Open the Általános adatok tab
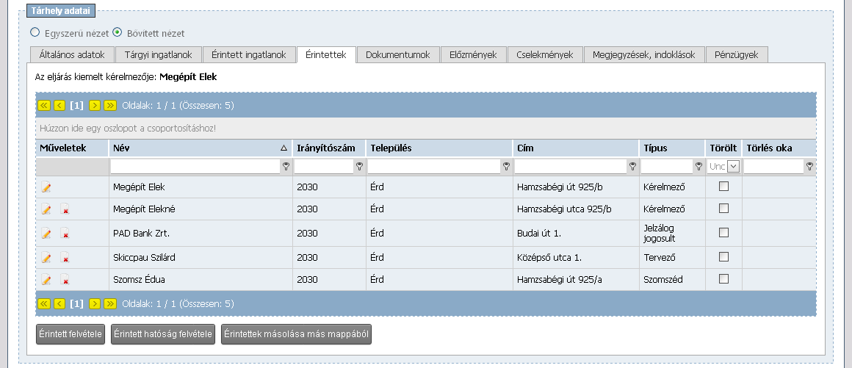 coord(71,55)
